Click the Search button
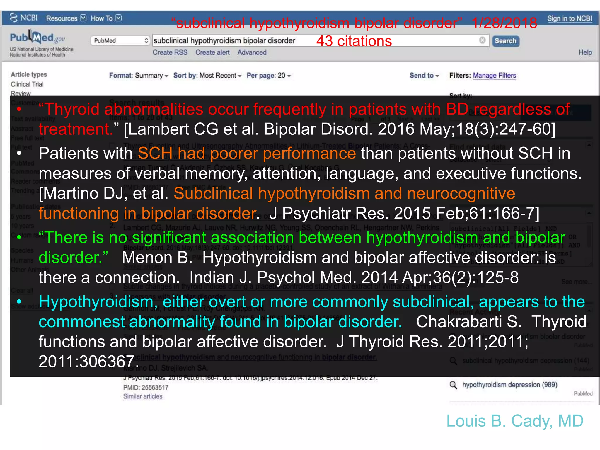This screenshot has width=600, height=450. 506,41
